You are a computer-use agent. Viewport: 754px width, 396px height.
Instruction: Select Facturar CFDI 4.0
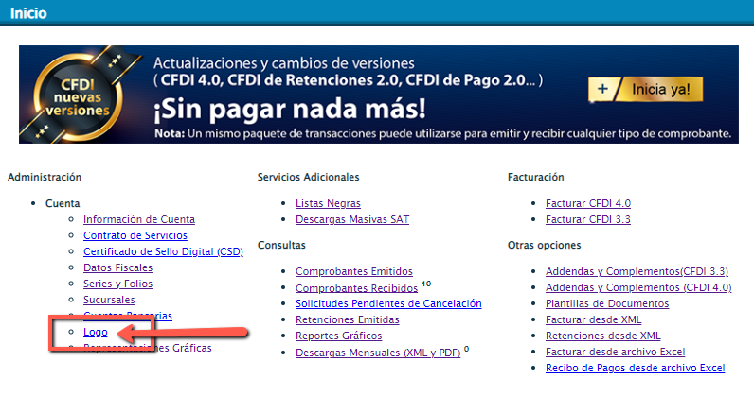pos(588,203)
